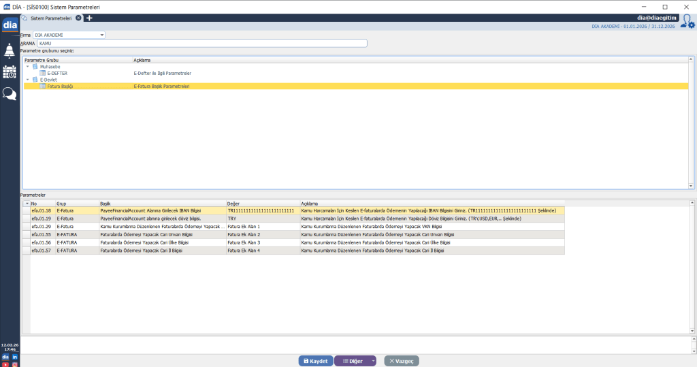Screen dimensions: 697x367
Task: Click the YouTube icon in sidebar
Action: (x=5, y=364)
